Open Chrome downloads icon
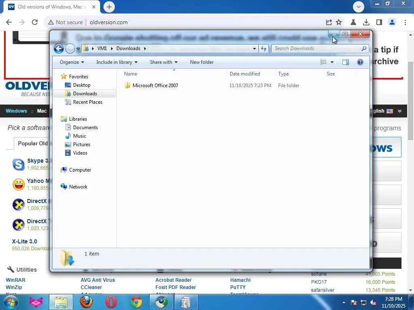Screen dimensions: 414x310 tap(366, 23)
